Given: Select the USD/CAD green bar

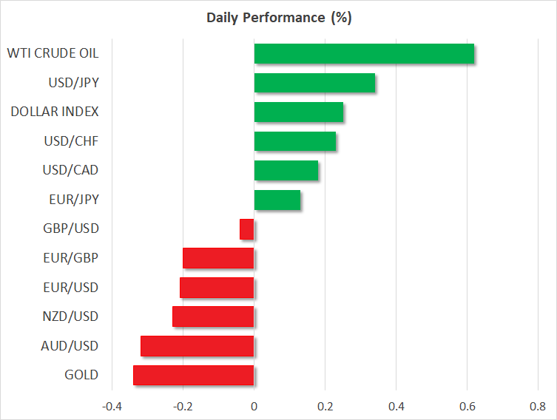Looking at the screenshot, I should [x=286, y=171].
